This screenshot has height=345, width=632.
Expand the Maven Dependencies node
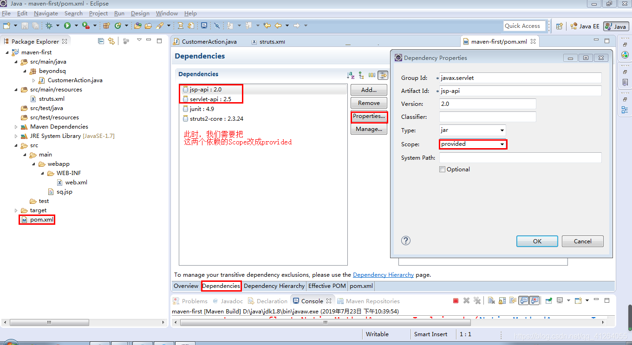16,127
